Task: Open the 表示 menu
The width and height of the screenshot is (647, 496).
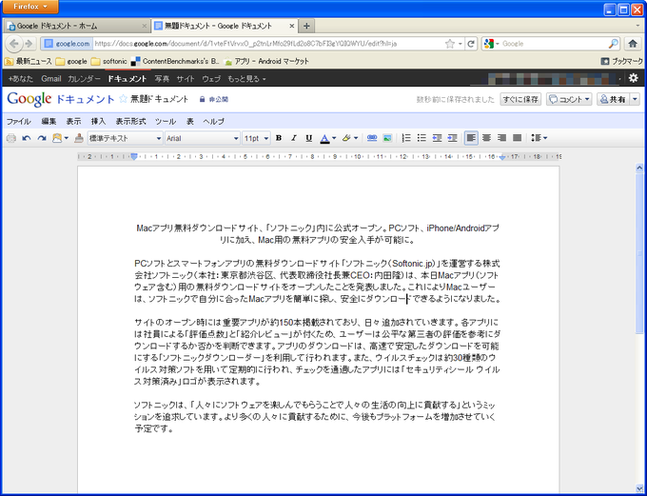Action: point(73,122)
